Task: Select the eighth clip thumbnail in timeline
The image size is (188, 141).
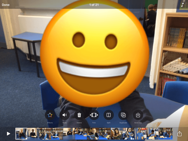Action: pos(105,134)
